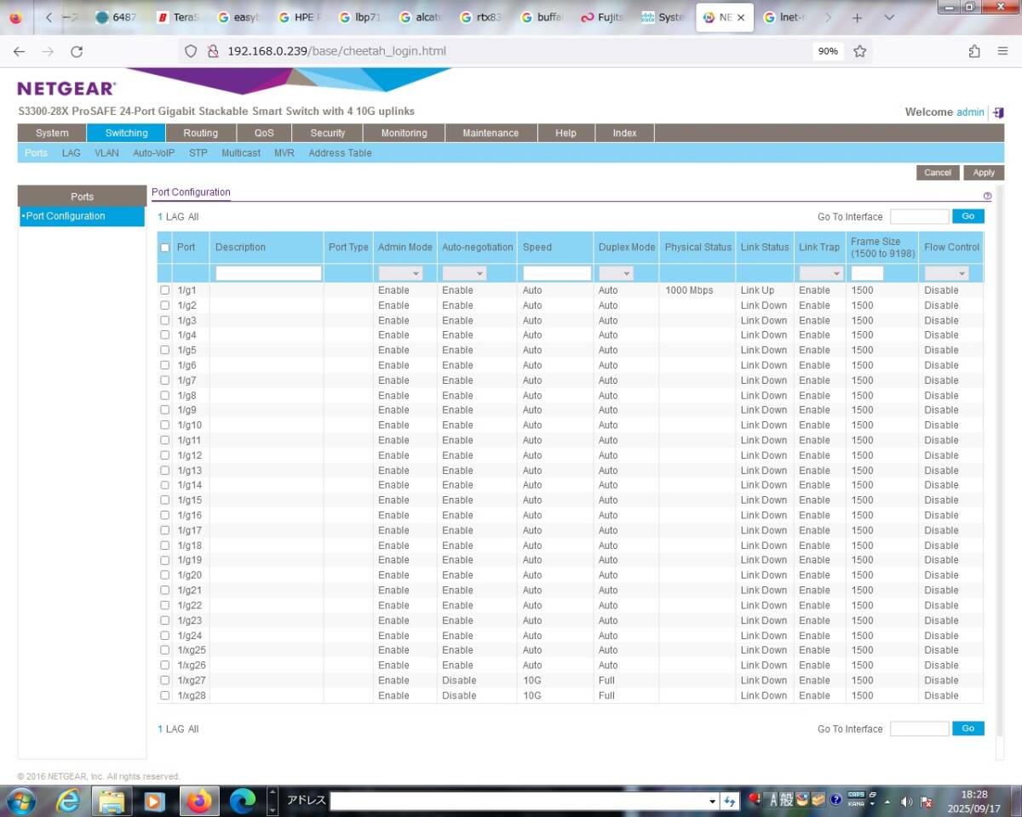Click the page vertical scrollbar
This screenshot has height=817, width=1022.
[999, 426]
